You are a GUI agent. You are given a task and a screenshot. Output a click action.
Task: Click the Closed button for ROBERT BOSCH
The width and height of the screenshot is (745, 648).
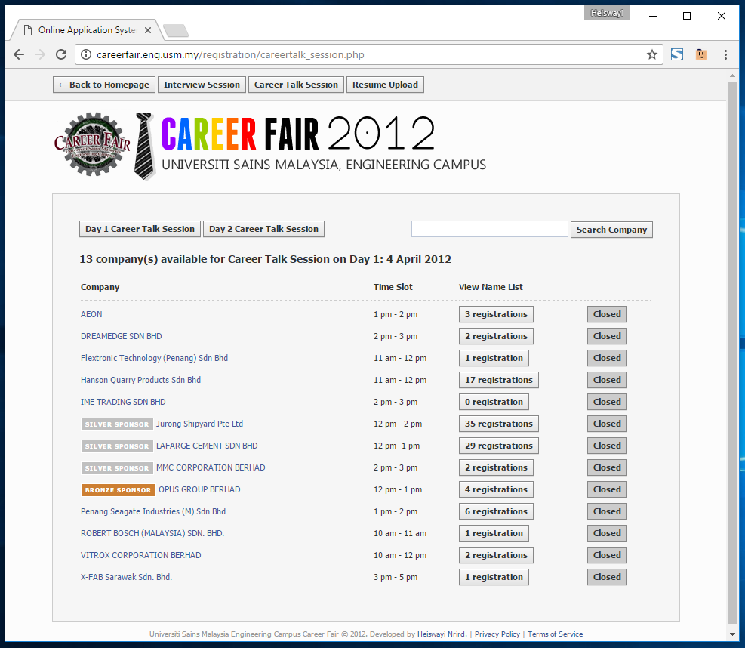pos(607,533)
